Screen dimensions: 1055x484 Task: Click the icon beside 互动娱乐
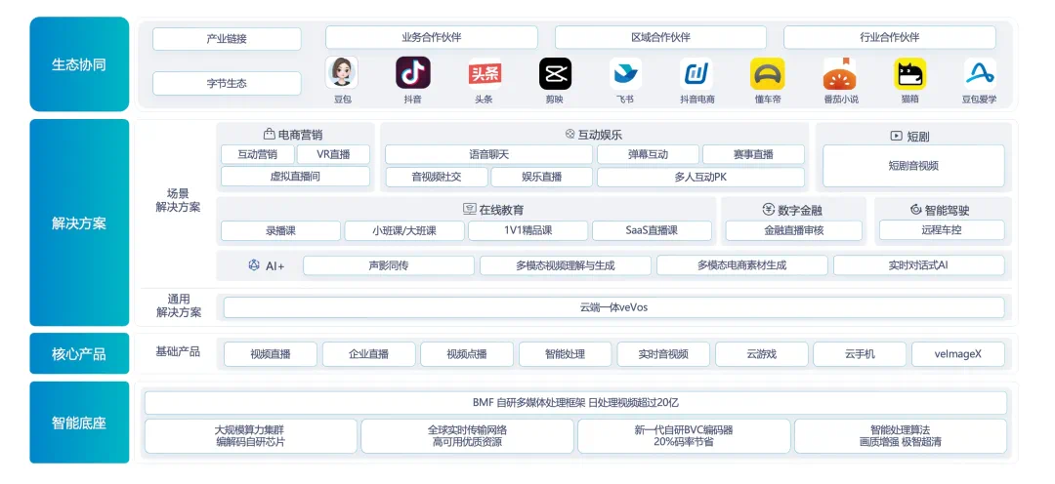570,135
